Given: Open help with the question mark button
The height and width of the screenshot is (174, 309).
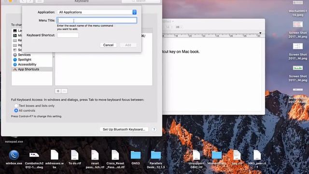Looking at the screenshot, I should [154, 130].
